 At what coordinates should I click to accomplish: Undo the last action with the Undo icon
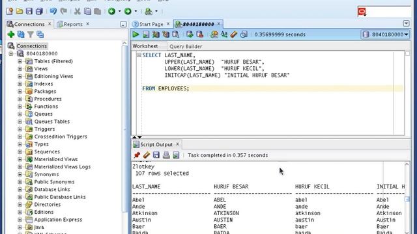pyautogui.click(x=53, y=11)
